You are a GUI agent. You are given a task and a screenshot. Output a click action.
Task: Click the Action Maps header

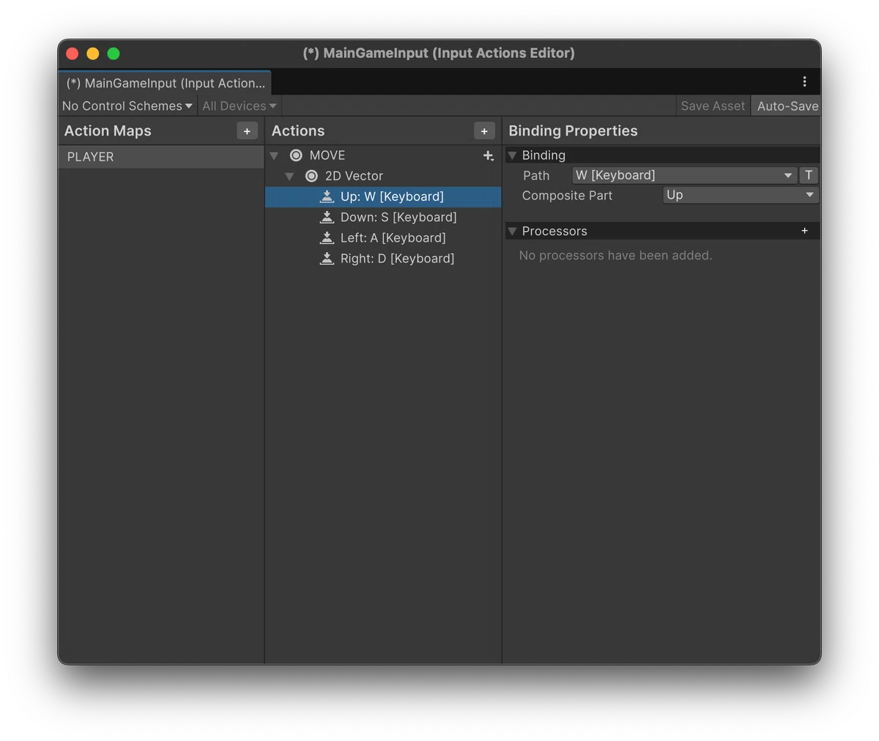click(x=108, y=130)
